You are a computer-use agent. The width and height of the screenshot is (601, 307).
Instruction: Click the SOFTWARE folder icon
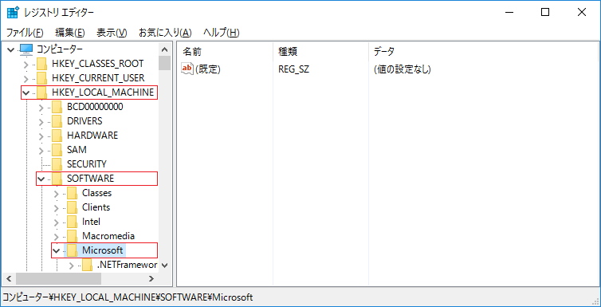tap(57, 179)
